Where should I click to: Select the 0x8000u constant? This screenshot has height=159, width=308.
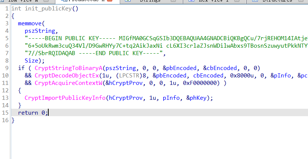(242, 76)
